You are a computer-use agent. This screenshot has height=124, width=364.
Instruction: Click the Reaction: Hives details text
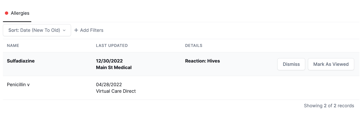(x=202, y=61)
